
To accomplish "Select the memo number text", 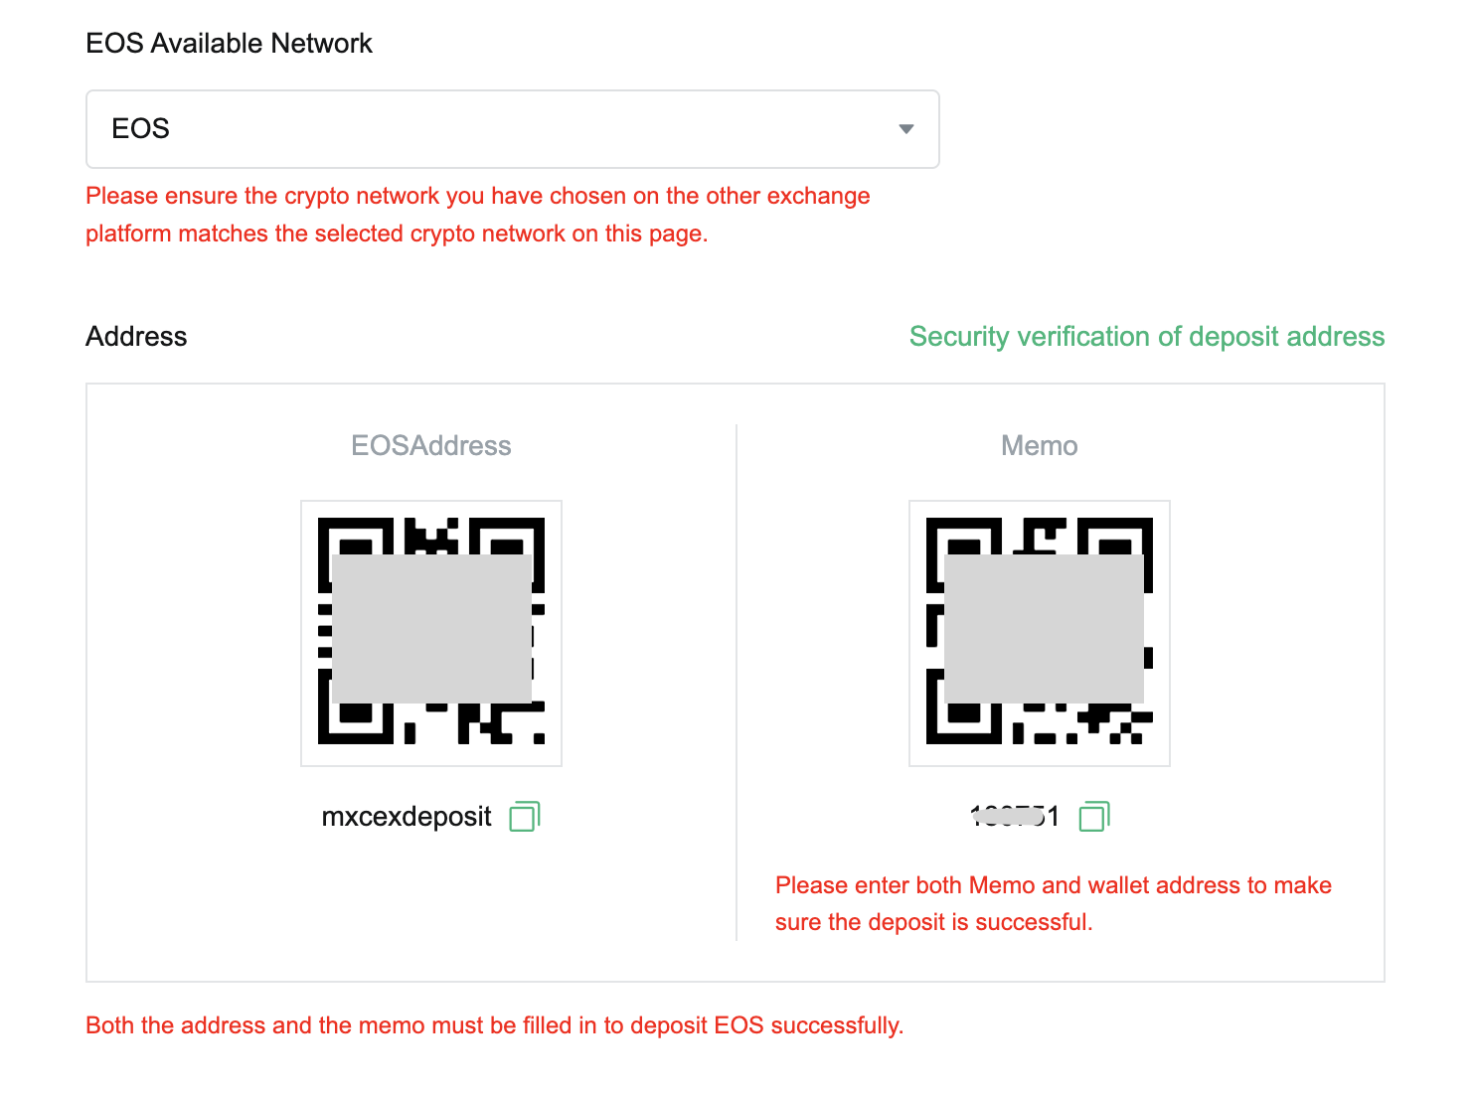I will coord(1015,817).
